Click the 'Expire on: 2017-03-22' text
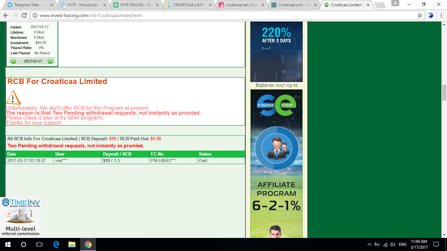This screenshot has height=251, width=447. [277, 85]
